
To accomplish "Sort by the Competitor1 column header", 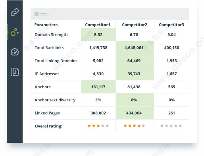I will pyautogui.click(x=98, y=25).
